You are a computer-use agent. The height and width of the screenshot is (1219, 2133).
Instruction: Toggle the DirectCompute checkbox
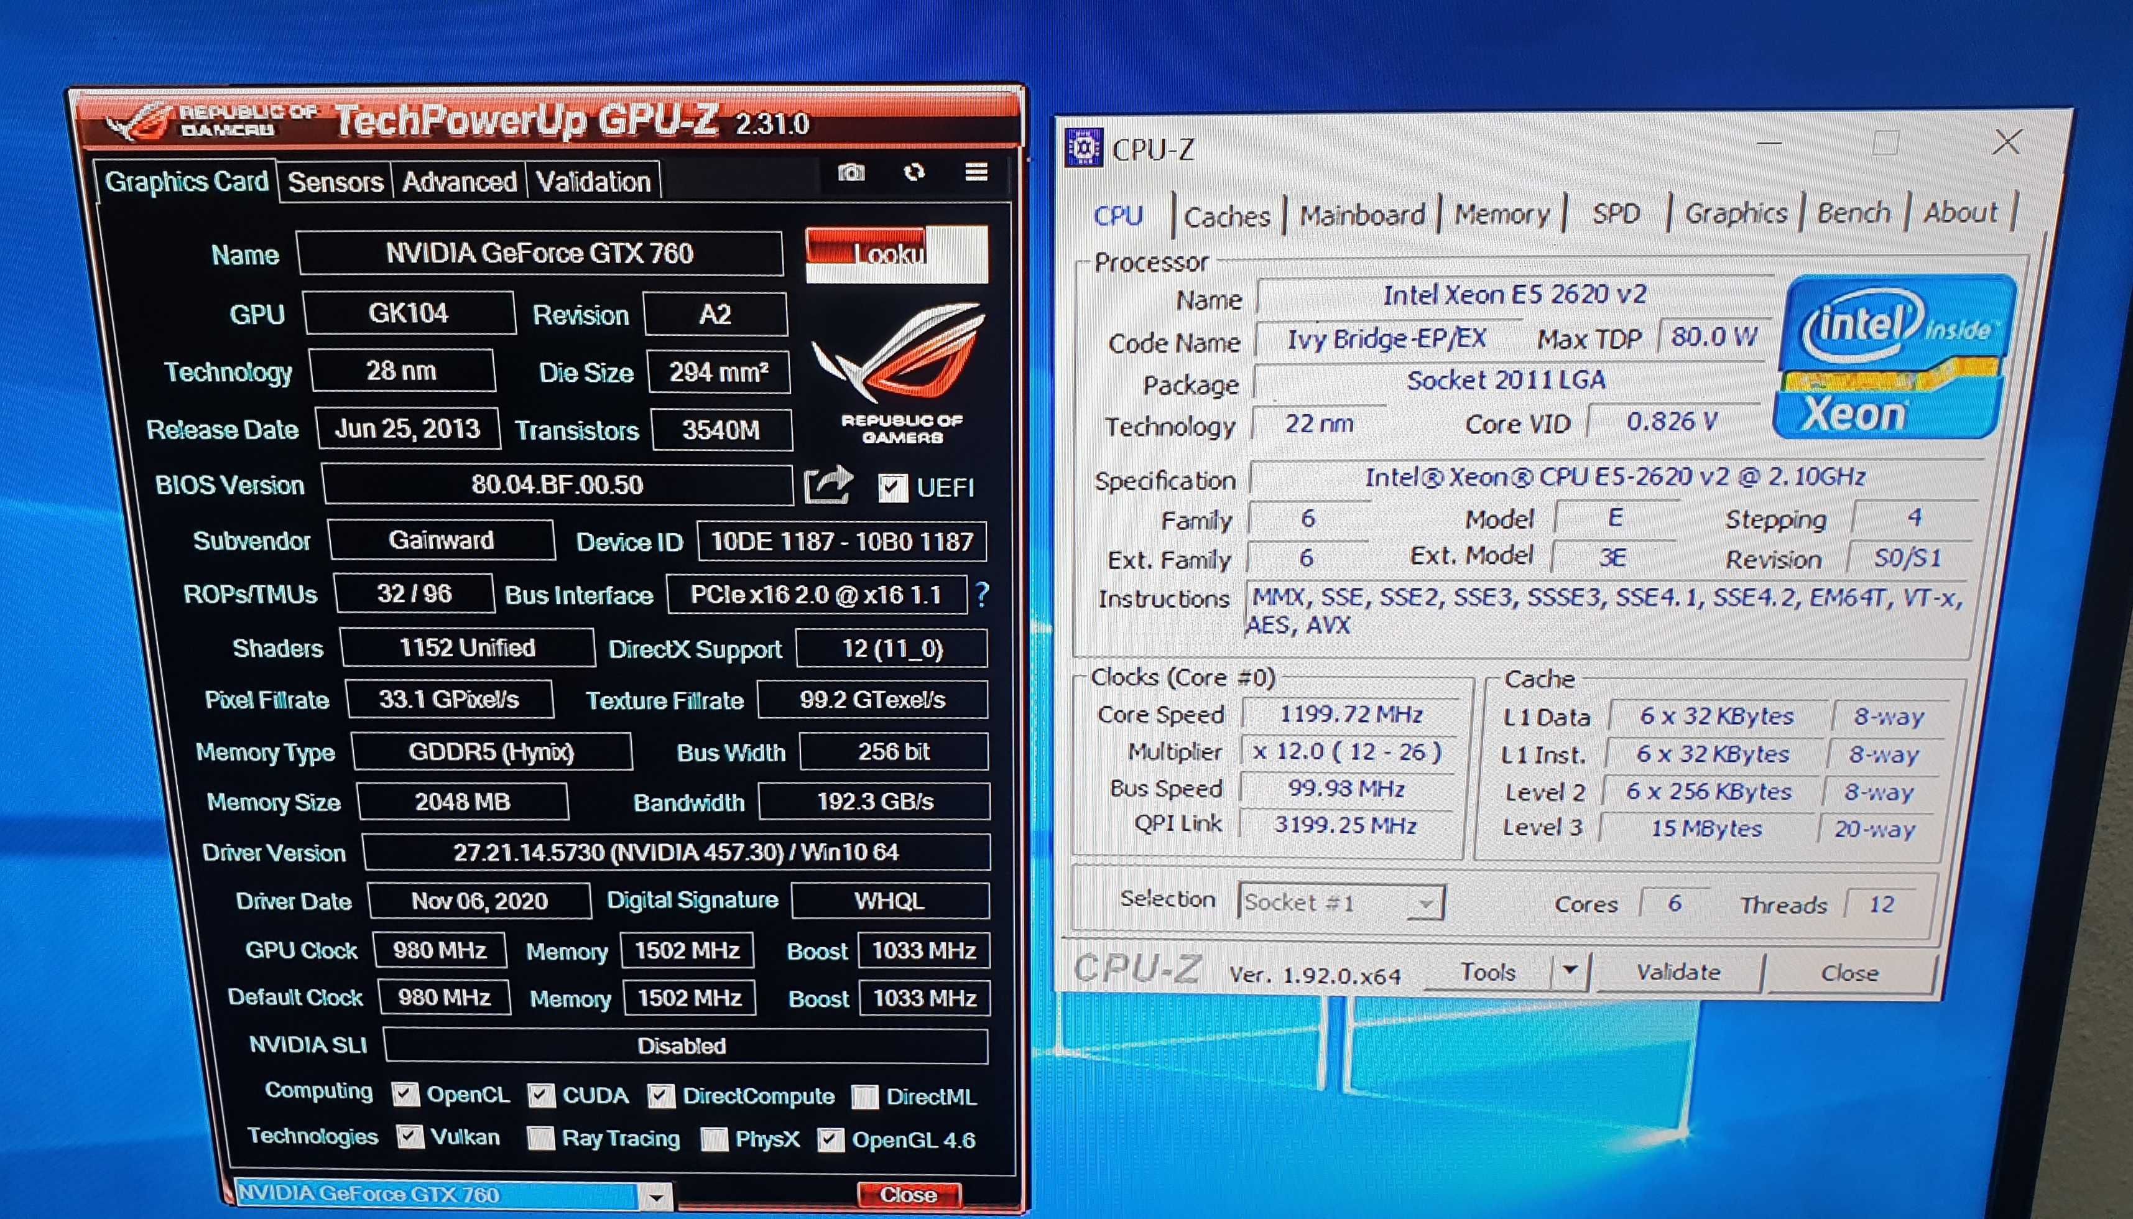(x=660, y=1096)
